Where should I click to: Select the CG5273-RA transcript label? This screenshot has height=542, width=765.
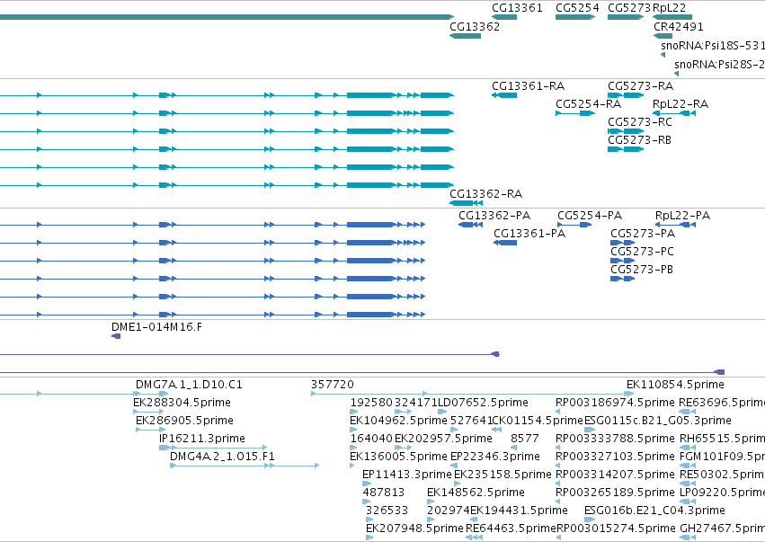[640, 86]
